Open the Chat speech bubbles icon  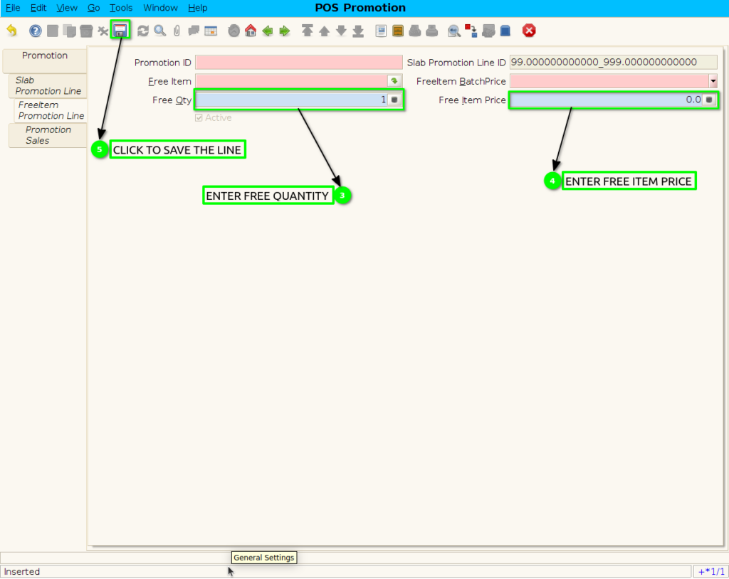[x=194, y=31]
